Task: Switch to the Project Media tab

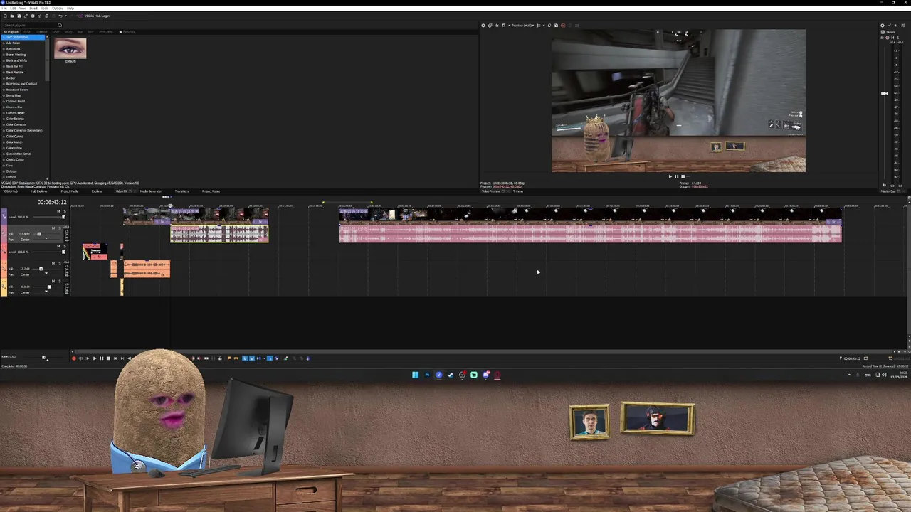Action: 70,191
